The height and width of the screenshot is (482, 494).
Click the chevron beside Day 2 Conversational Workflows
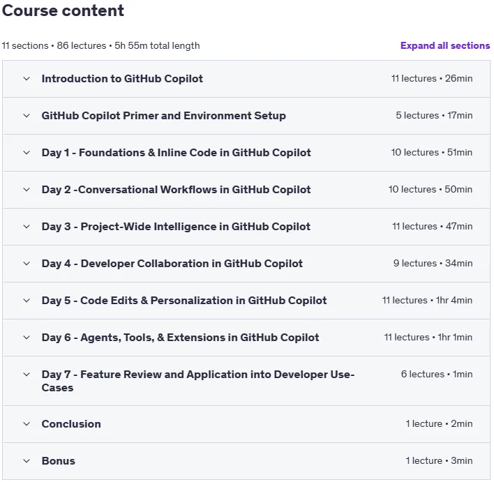point(27,190)
